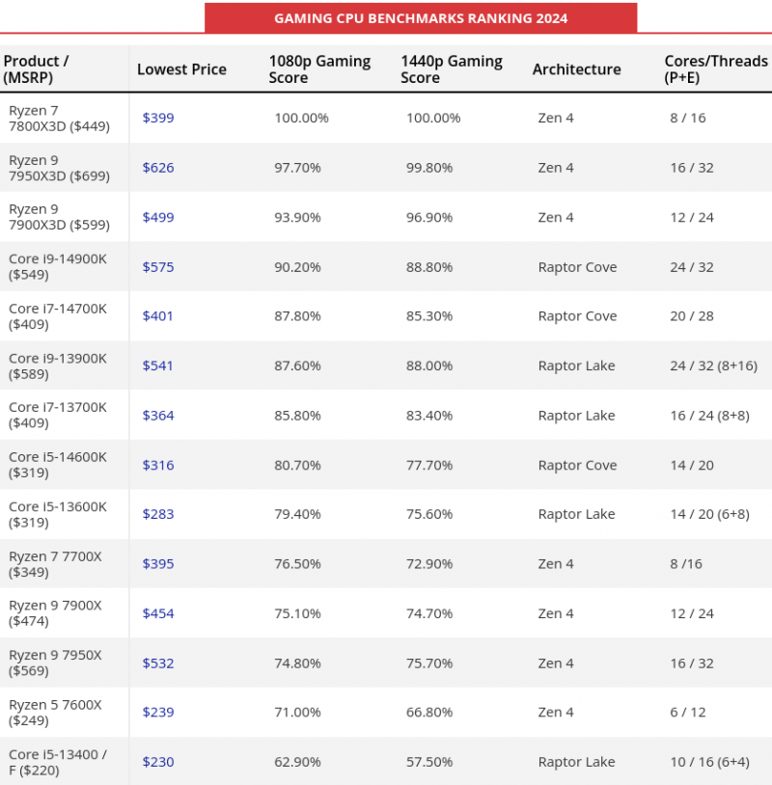Select the 1440p Gaming Score header
772x785 pixels.
(x=452, y=69)
